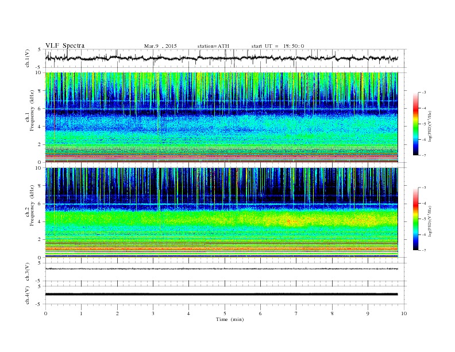The width and height of the screenshot is (455, 352).
Task: Click the "1" tick on the time axis
Action: (x=82, y=313)
